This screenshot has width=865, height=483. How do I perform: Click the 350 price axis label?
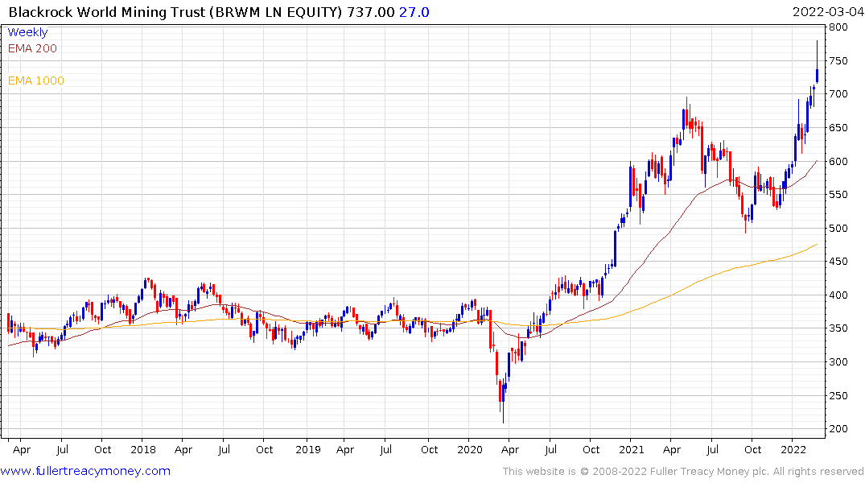(x=838, y=328)
